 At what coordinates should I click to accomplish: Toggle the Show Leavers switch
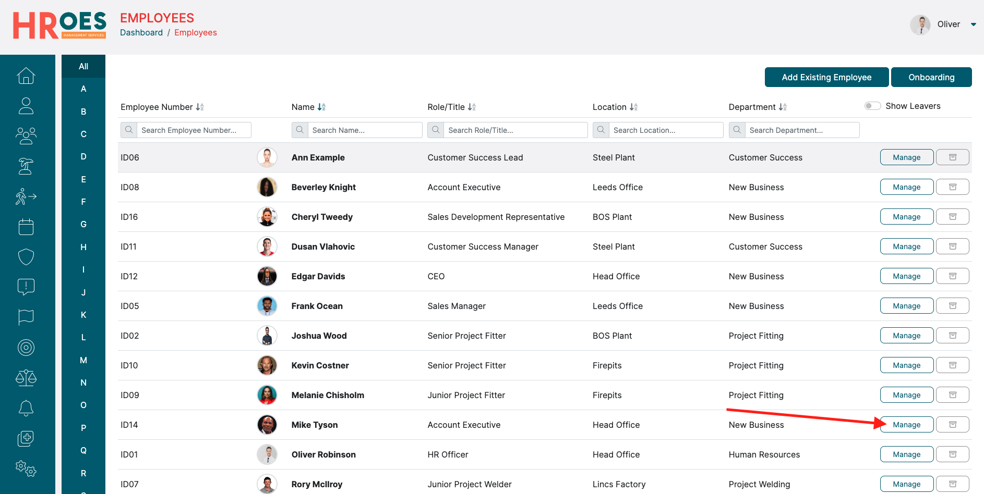[872, 106]
